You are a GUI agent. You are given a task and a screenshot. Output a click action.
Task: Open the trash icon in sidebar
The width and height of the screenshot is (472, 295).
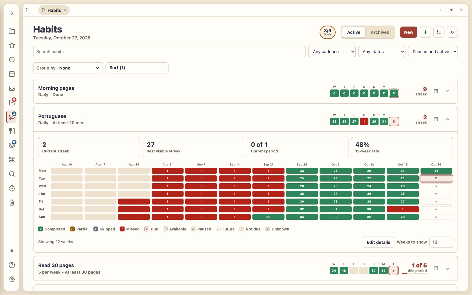click(x=12, y=203)
